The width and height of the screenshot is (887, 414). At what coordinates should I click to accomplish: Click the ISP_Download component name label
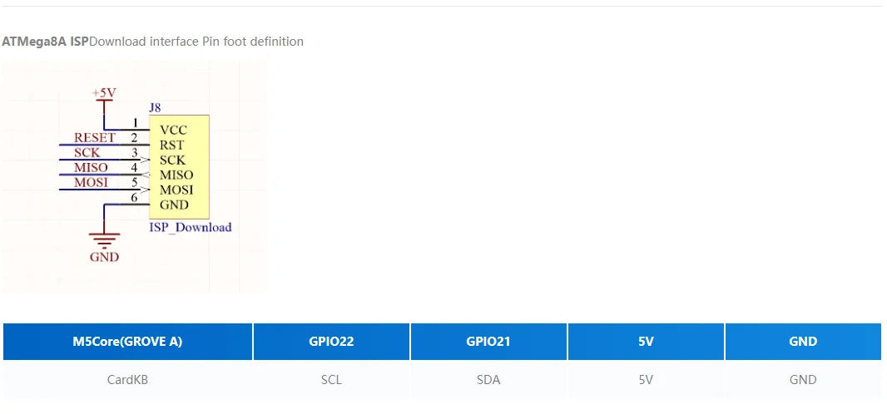[190, 227]
